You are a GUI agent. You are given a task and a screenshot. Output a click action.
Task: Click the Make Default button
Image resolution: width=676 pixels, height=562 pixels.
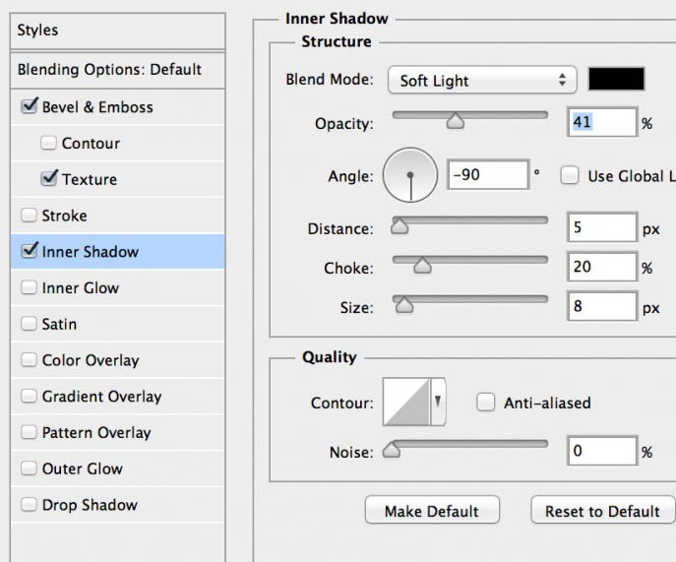coord(432,511)
